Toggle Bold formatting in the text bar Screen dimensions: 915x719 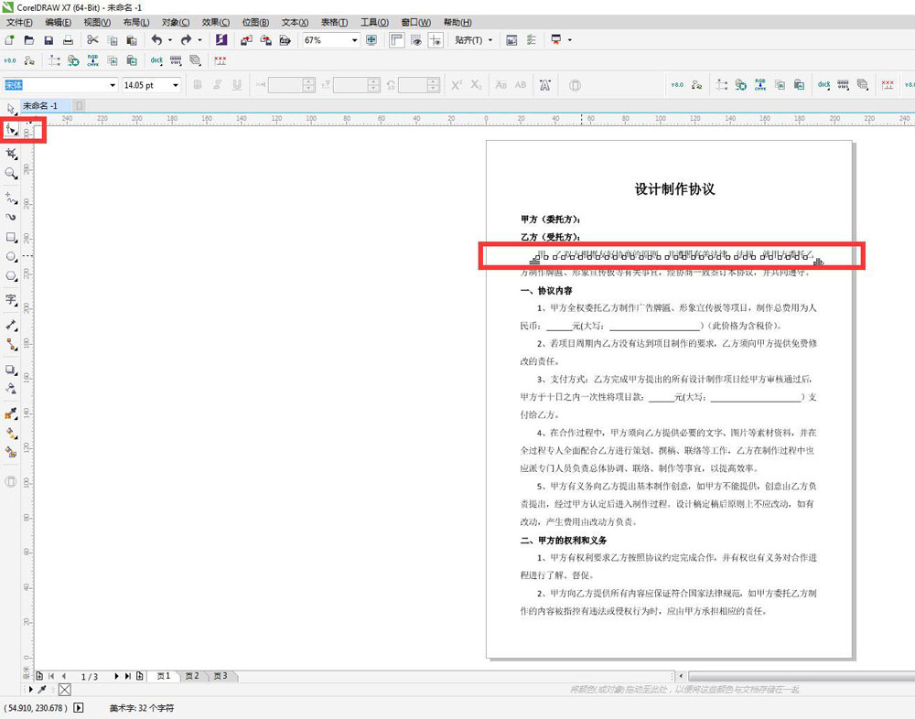tap(198, 85)
